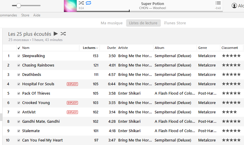The width and height of the screenshot is (244, 145).
Task: Select the Can You Feel My Heart row
Action: [x=123, y=140]
